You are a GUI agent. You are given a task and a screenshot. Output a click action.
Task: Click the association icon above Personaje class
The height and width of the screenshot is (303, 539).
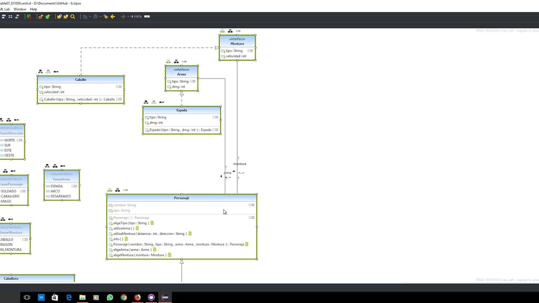(125, 190)
